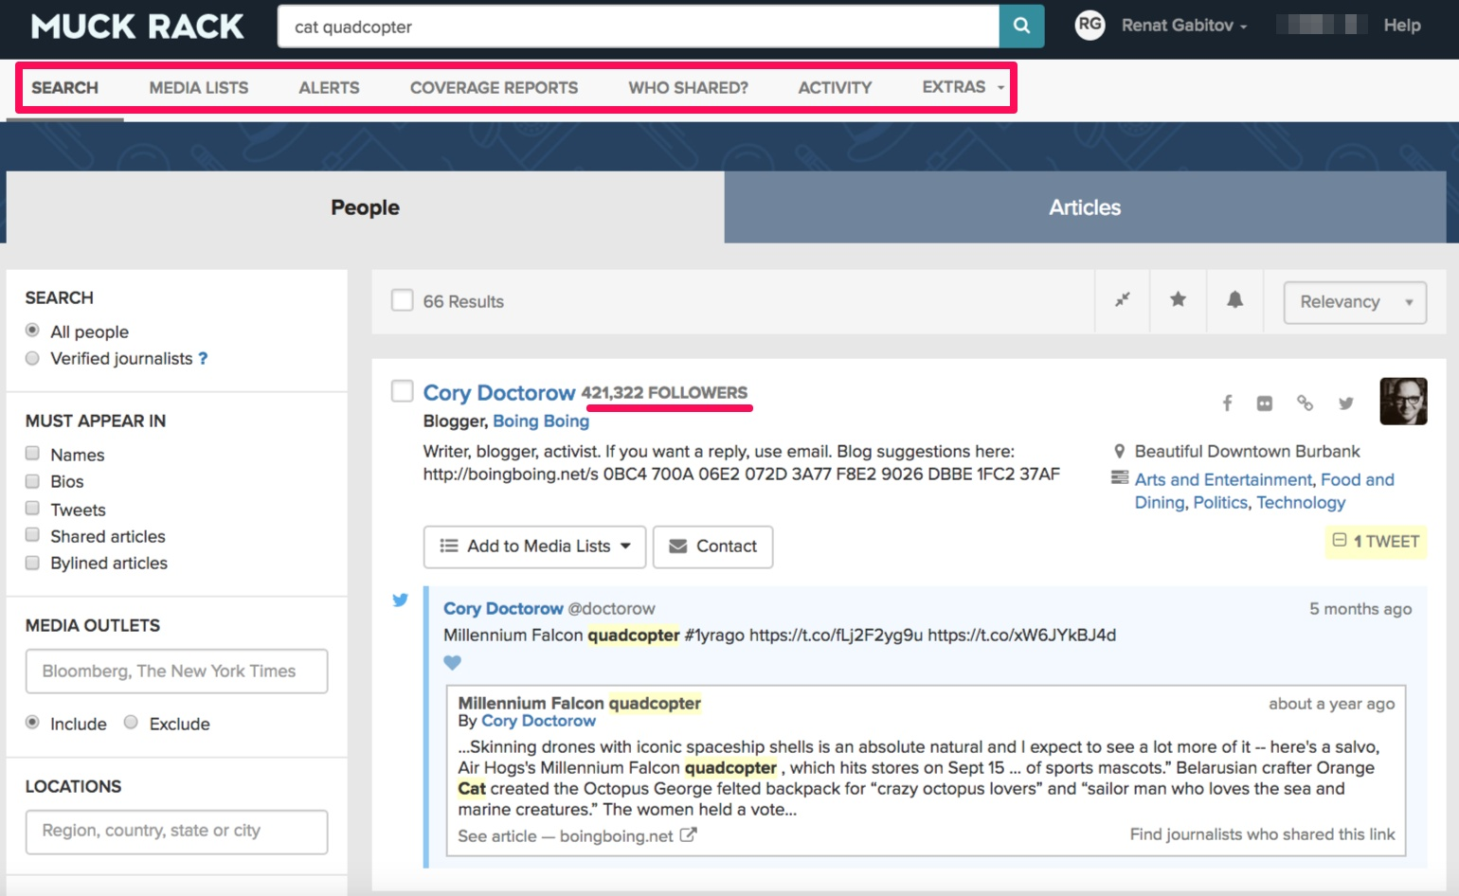Select the Include radio button
Image resolution: width=1459 pixels, height=896 pixels.
(x=32, y=723)
